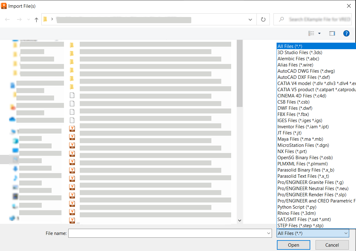Select FBX Files (*.fbx) from the filter list
Viewport: 356px width, 251px height.
(x=294, y=114)
